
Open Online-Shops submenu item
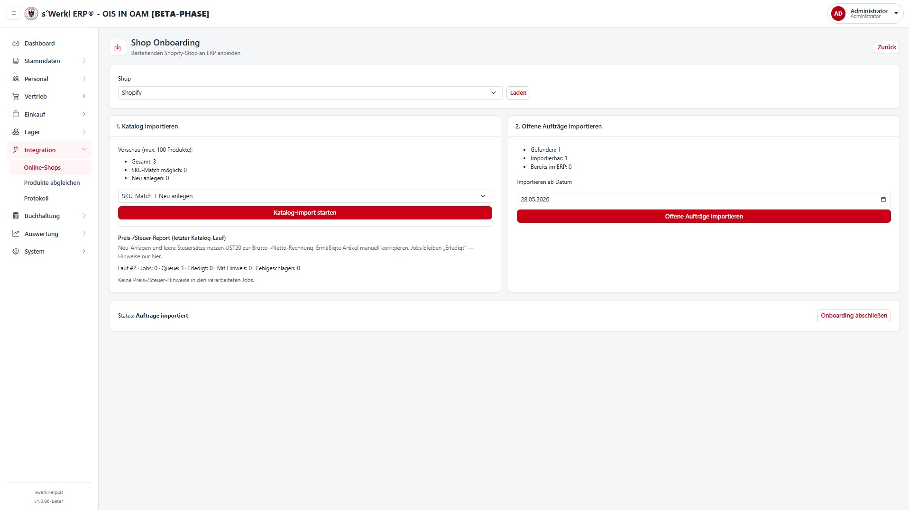click(50, 167)
